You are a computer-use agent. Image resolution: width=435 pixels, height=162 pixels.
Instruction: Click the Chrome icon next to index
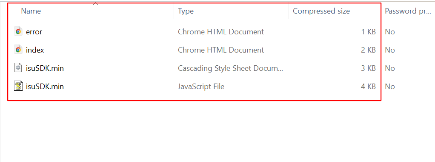pos(18,50)
